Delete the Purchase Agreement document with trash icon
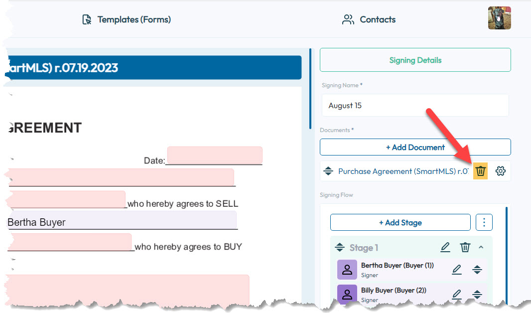Image resolution: width=531 pixels, height=313 pixels. click(480, 171)
